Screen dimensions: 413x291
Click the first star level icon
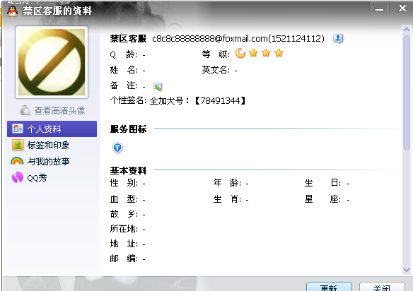tap(253, 53)
